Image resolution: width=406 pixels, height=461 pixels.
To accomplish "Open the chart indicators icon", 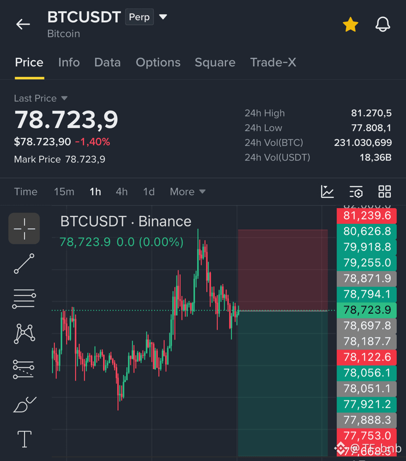I will pos(327,191).
